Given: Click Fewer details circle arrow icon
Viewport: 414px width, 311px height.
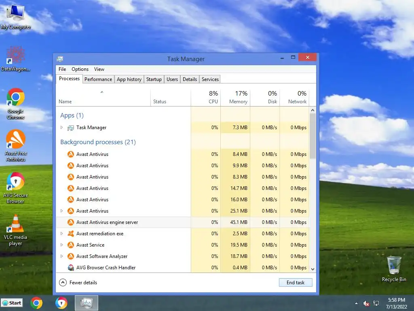Looking at the screenshot, I should pyautogui.click(x=63, y=282).
